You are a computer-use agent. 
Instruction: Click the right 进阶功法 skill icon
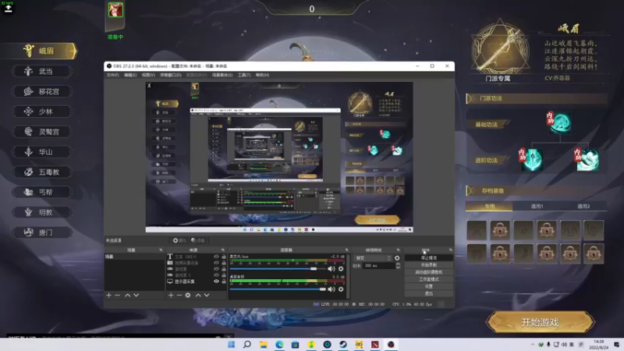(587, 159)
